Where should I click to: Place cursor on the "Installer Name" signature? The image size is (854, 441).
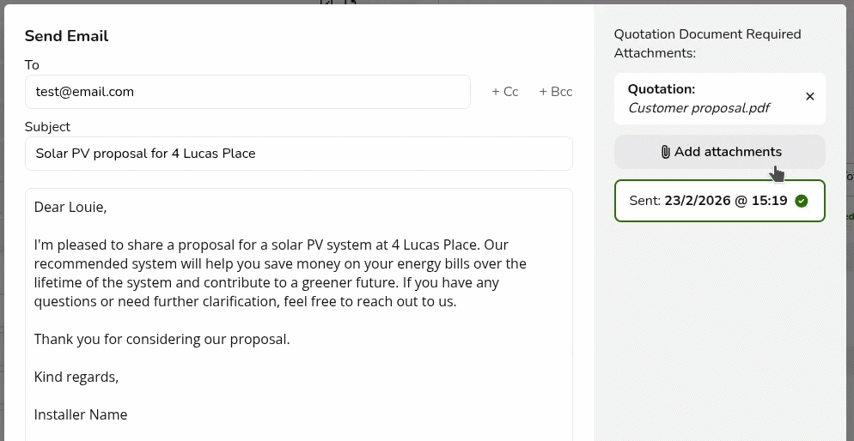tap(81, 414)
